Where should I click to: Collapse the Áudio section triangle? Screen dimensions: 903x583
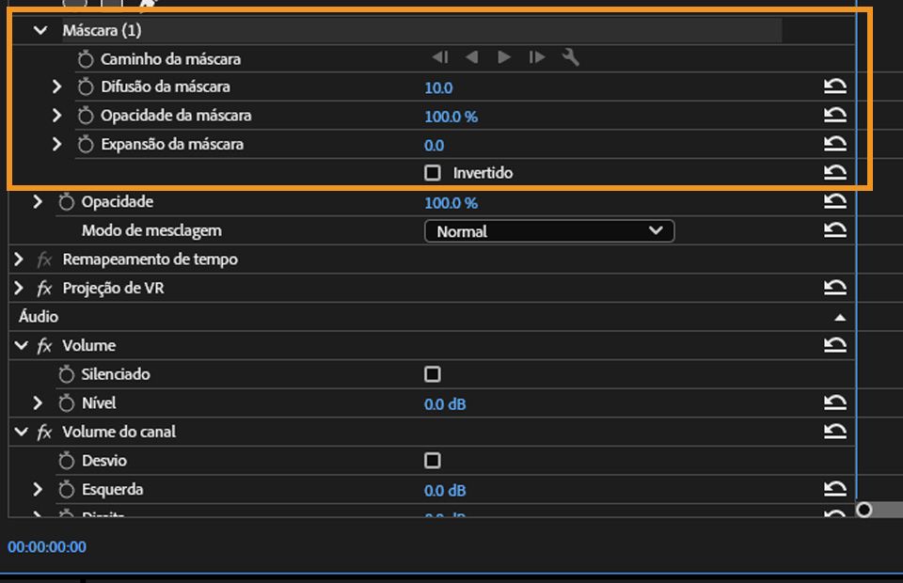840,318
